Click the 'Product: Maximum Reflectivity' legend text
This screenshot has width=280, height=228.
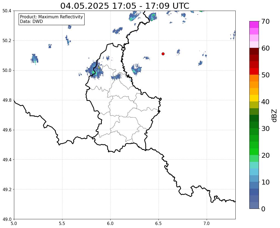point(51,17)
